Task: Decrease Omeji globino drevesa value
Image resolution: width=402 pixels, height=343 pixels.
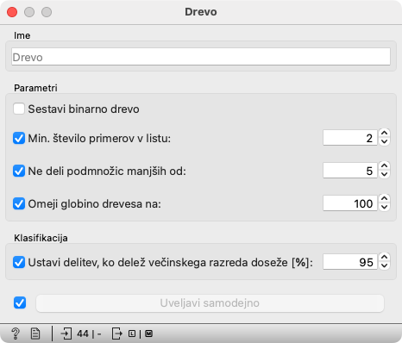Action: (x=384, y=207)
